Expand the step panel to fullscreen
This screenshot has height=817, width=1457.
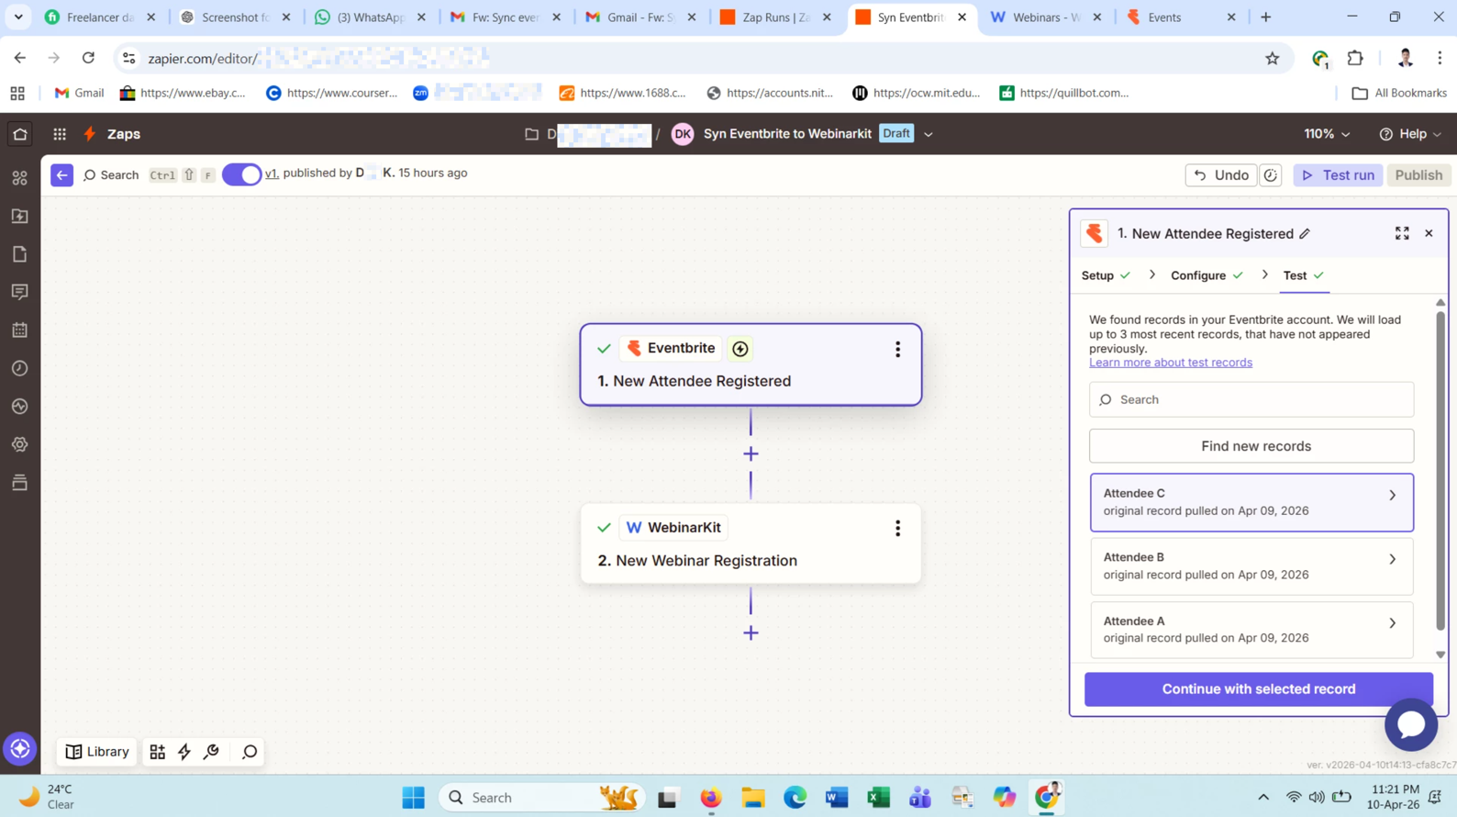[x=1401, y=233]
